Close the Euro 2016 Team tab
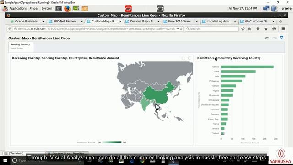The height and width of the screenshot is (165, 293). point(197,22)
